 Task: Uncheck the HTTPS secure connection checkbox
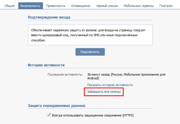(48, 115)
